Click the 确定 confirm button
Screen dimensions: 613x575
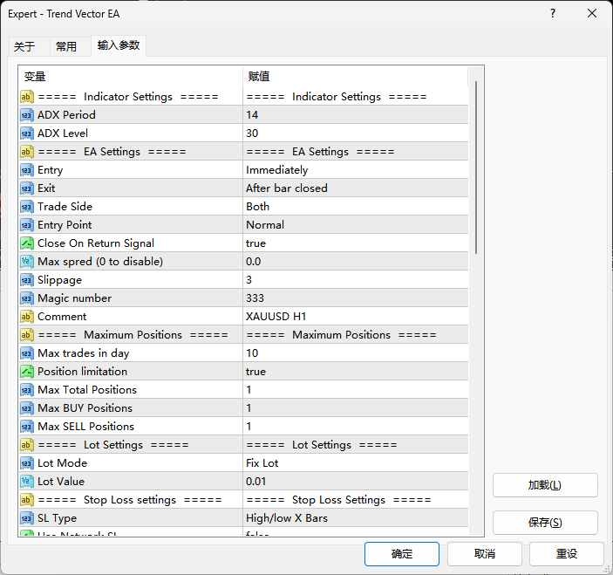[x=402, y=554]
